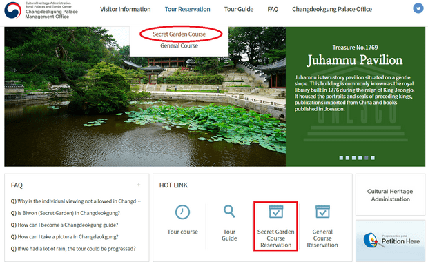Select the fifth carousel slide dot

pos(367,158)
